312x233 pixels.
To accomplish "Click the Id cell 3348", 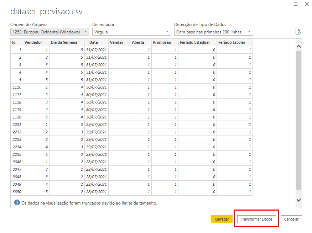I will pyautogui.click(x=17, y=177).
